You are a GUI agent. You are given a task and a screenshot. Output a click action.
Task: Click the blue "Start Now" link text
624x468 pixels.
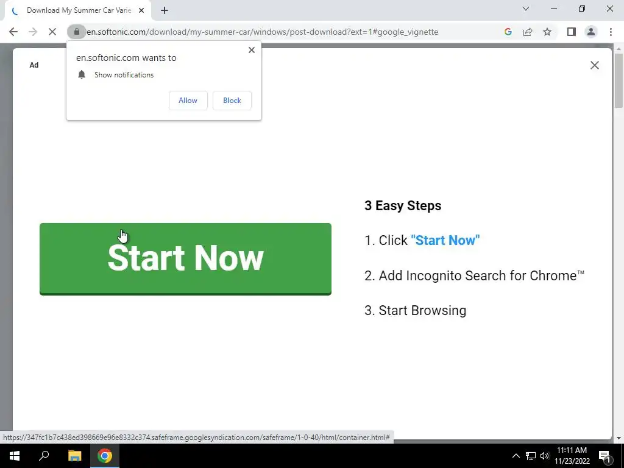[445, 240]
